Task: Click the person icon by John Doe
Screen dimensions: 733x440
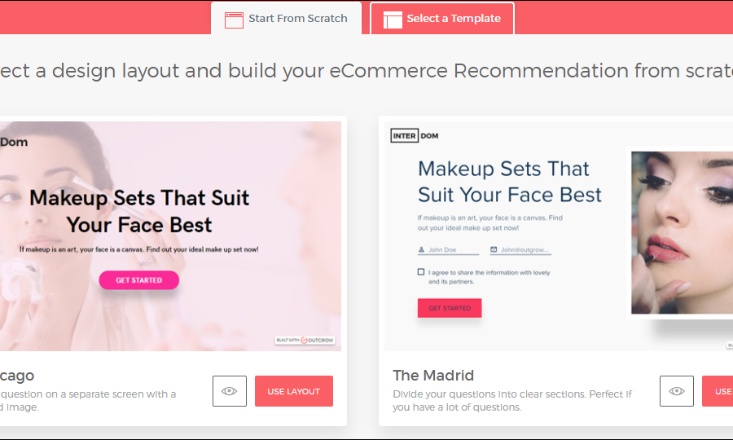Action: coord(421,249)
